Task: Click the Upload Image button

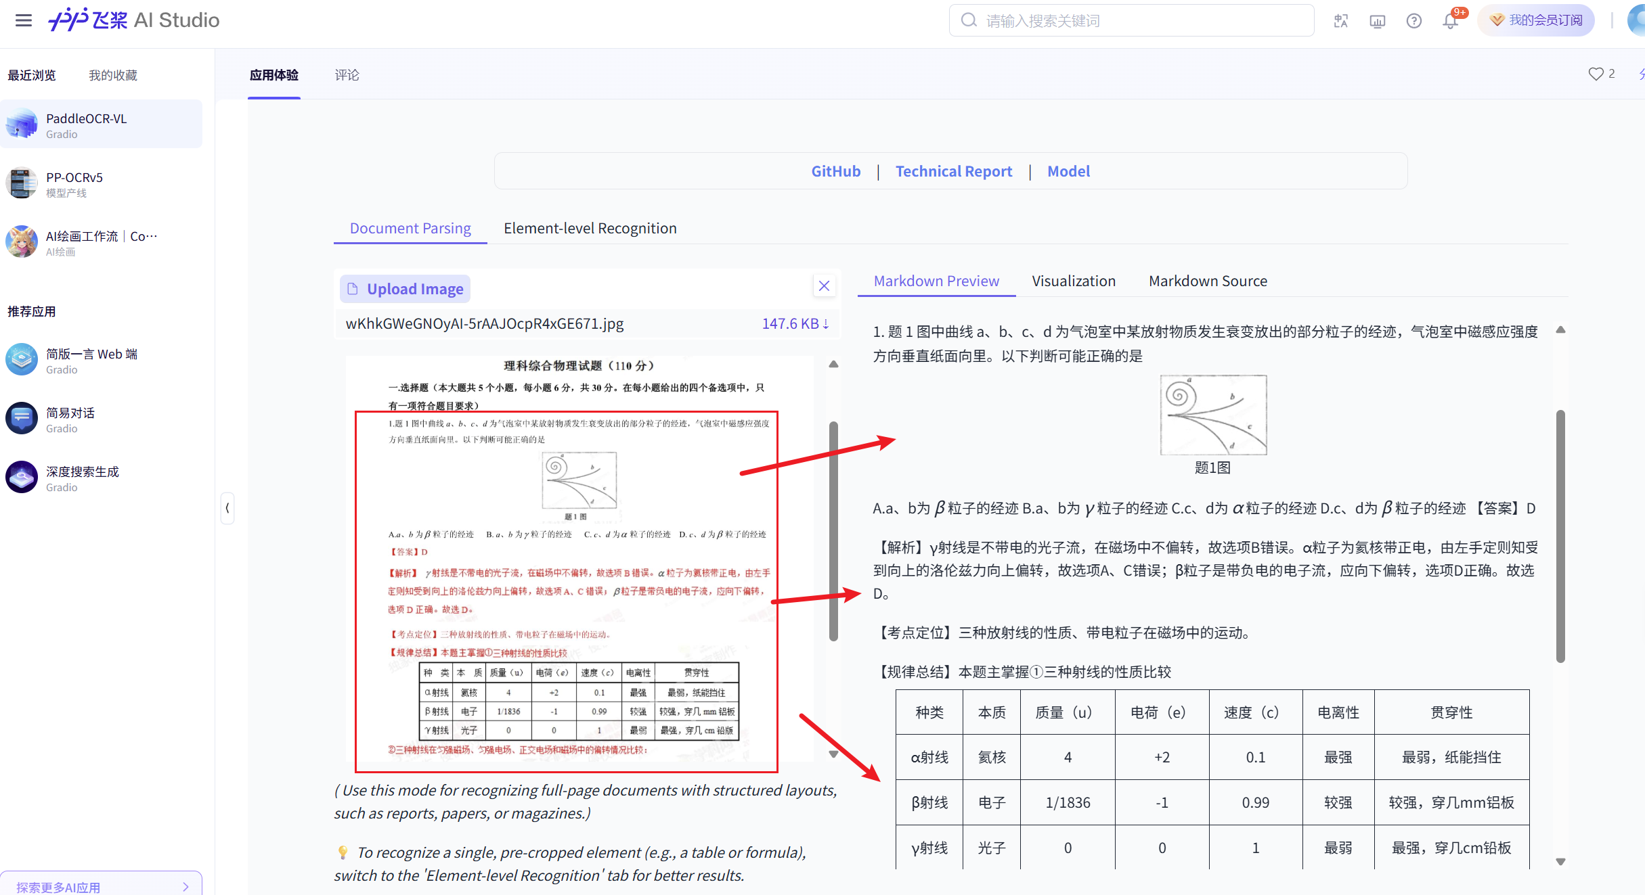Action: [405, 290]
